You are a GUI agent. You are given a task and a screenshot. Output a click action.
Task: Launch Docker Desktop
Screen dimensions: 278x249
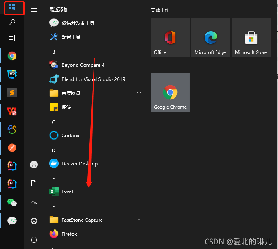[x=73, y=164]
